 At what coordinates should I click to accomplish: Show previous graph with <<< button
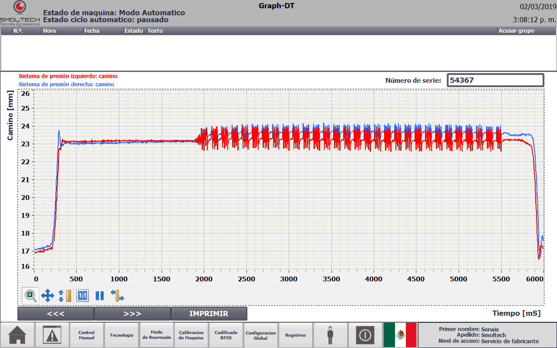click(56, 314)
